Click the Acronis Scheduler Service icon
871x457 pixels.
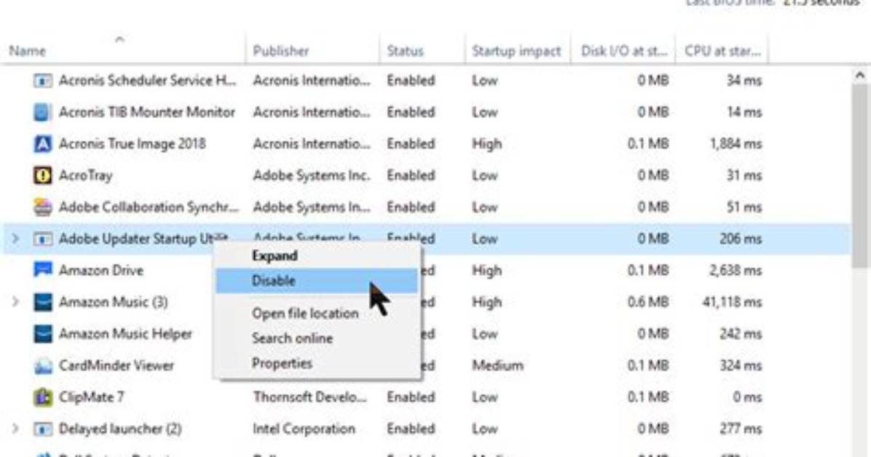pos(43,81)
